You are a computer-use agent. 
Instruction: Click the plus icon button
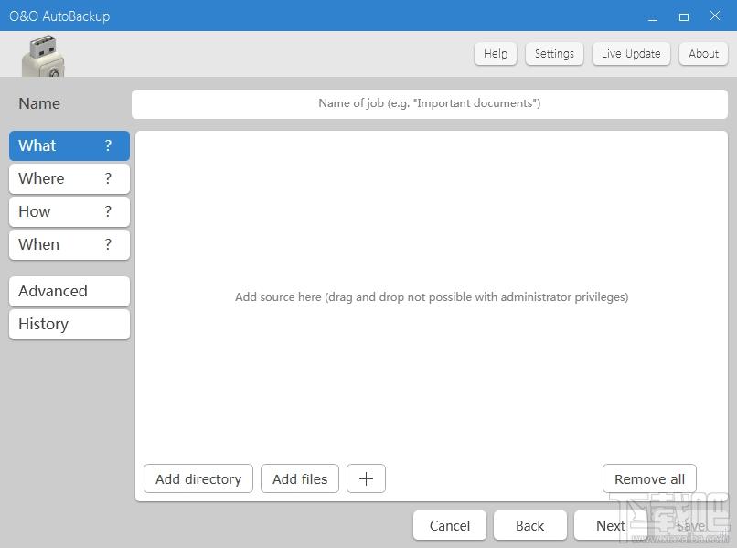tap(366, 478)
